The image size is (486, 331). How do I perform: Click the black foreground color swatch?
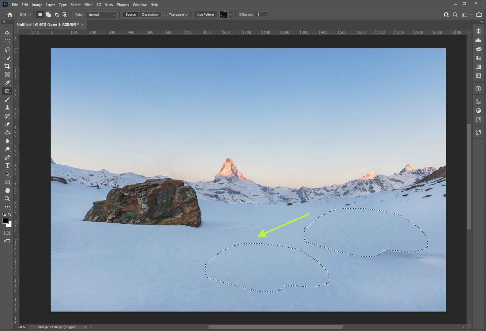coord(5,221)
